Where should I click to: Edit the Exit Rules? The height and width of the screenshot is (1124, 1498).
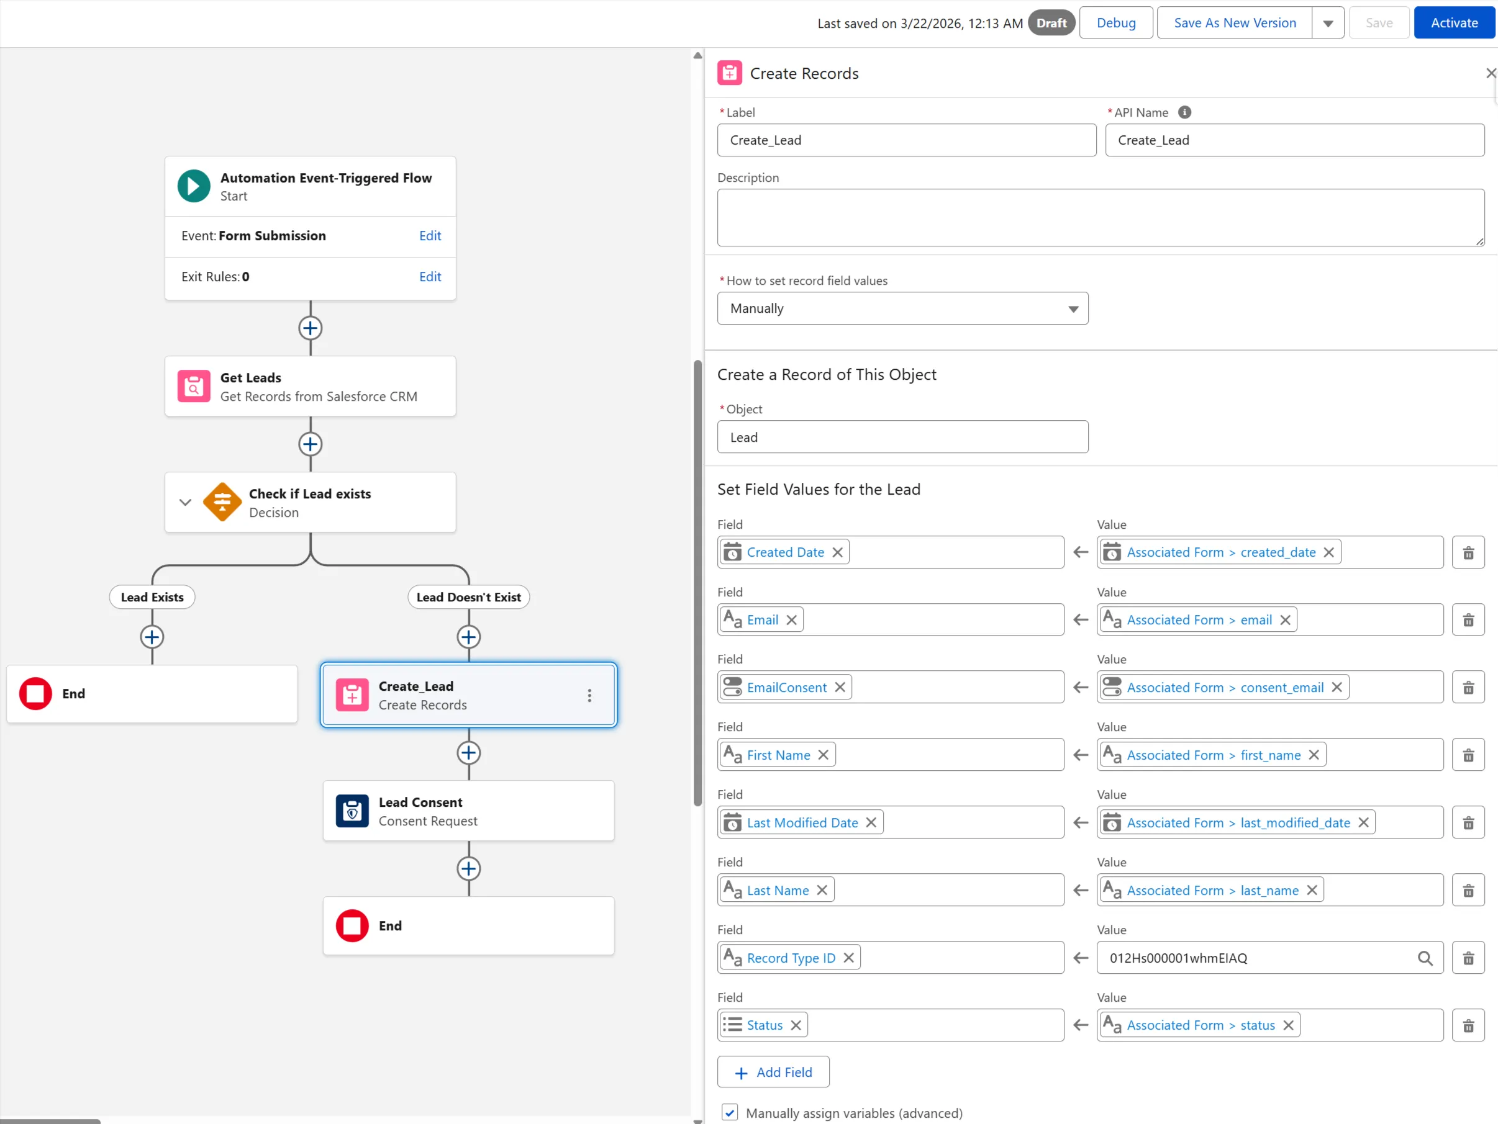point(430,276)
